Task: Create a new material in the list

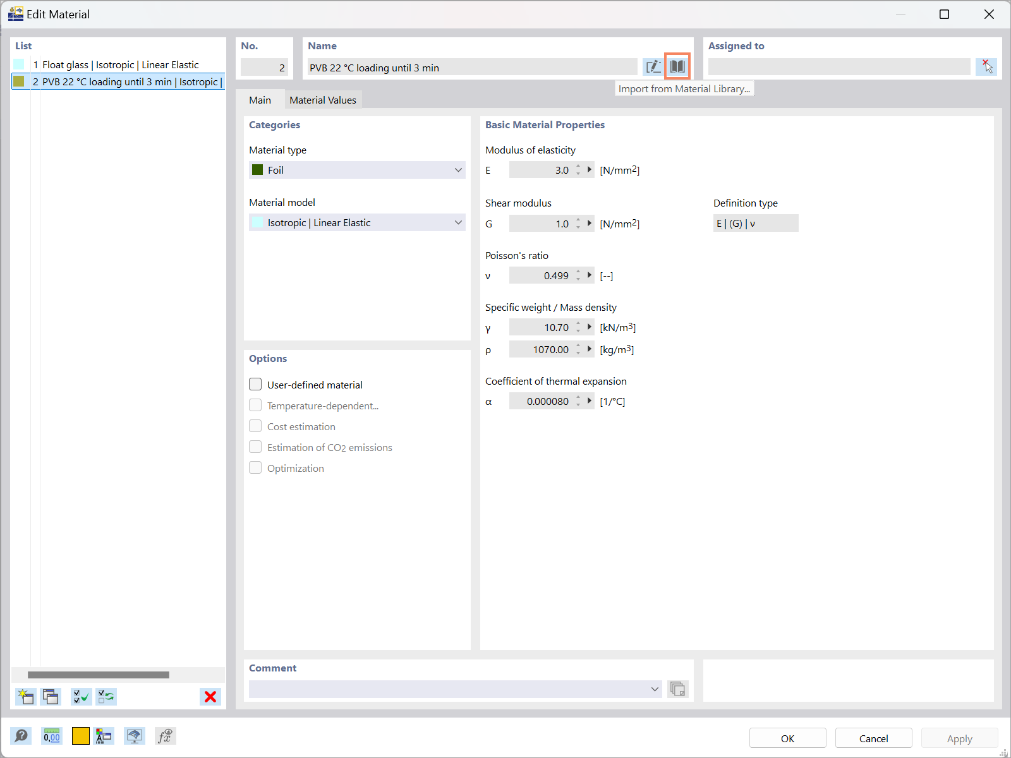Action: (x=25, y=697)
